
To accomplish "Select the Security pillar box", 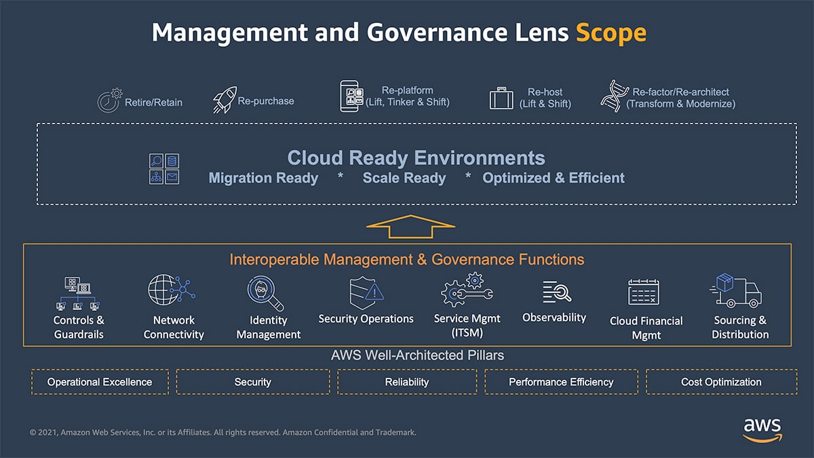I will click(x=253, y=382).
